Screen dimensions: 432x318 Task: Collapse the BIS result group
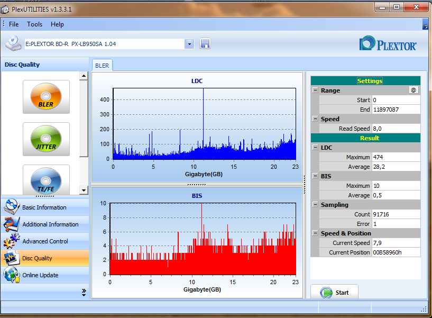point(315,176)
